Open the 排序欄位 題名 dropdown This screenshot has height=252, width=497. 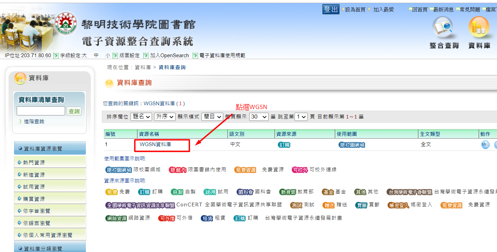click(x=142, y=116)
